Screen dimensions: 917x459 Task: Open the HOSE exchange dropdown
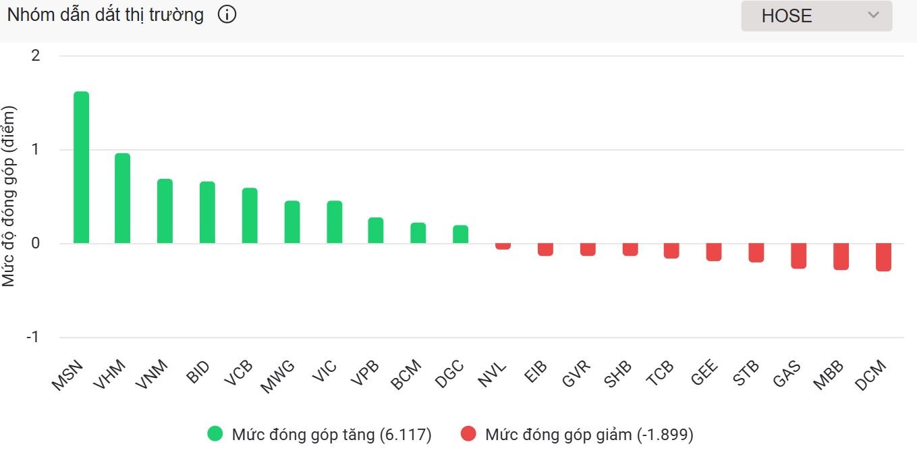(x=816, y=16)
